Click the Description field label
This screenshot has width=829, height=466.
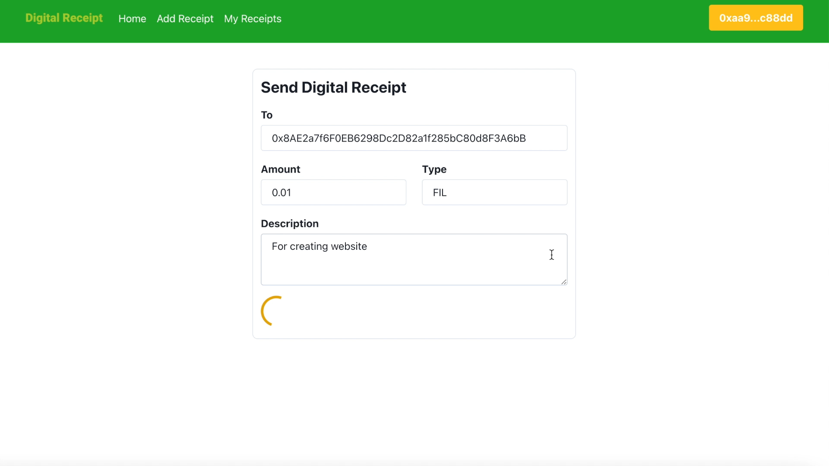(290, 224)
